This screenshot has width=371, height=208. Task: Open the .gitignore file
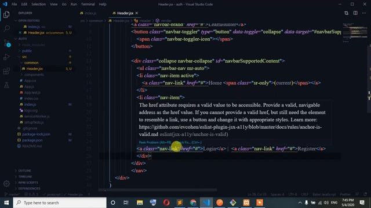click(30, 128)
